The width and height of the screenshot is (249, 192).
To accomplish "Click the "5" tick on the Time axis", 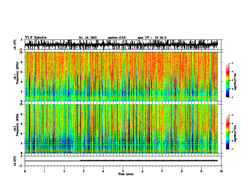I will click(123, 171).
